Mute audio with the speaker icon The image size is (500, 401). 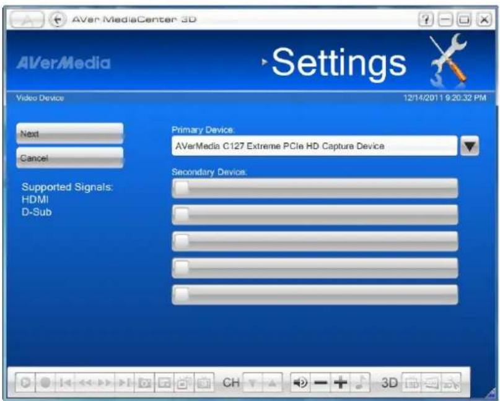[x=300, y=382]
